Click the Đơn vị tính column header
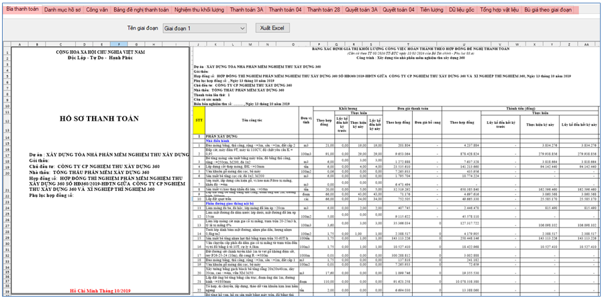This screenshot has width=604, height=298. click(306, 120)
